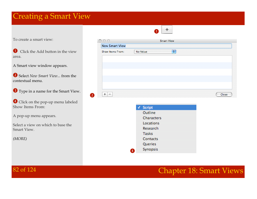Click 'A pop-up menu appears.' text
257x199 pixels.
point(34,116)
